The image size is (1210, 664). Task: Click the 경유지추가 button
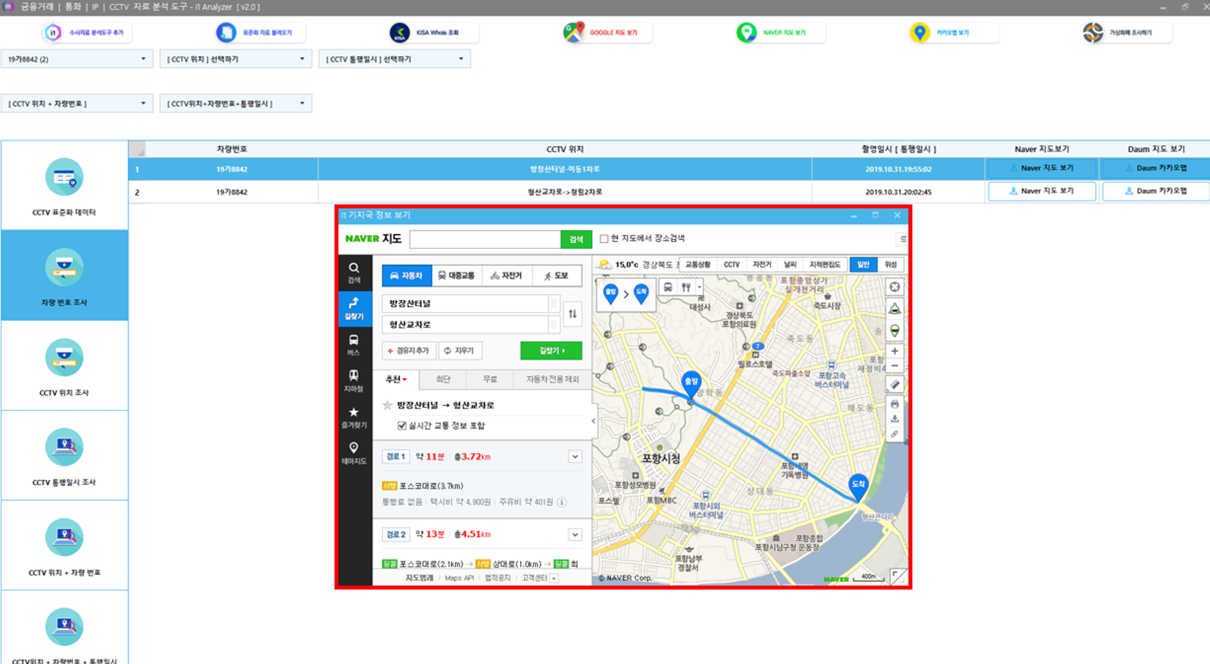click(409, 350)
